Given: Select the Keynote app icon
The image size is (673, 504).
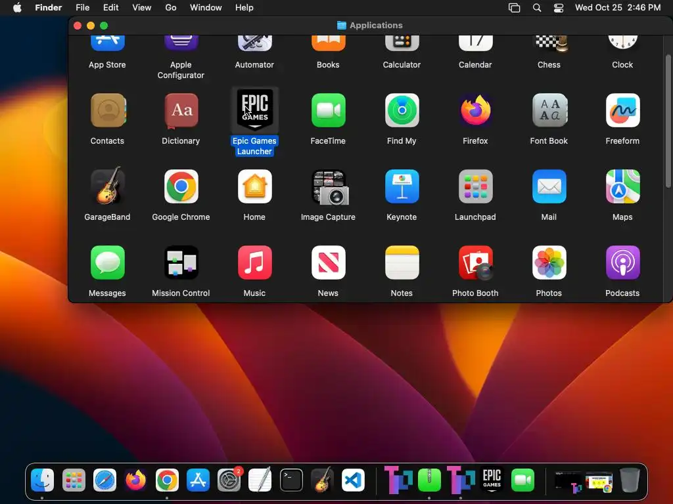Looking at the screenshot, I should tap(402, 186).
